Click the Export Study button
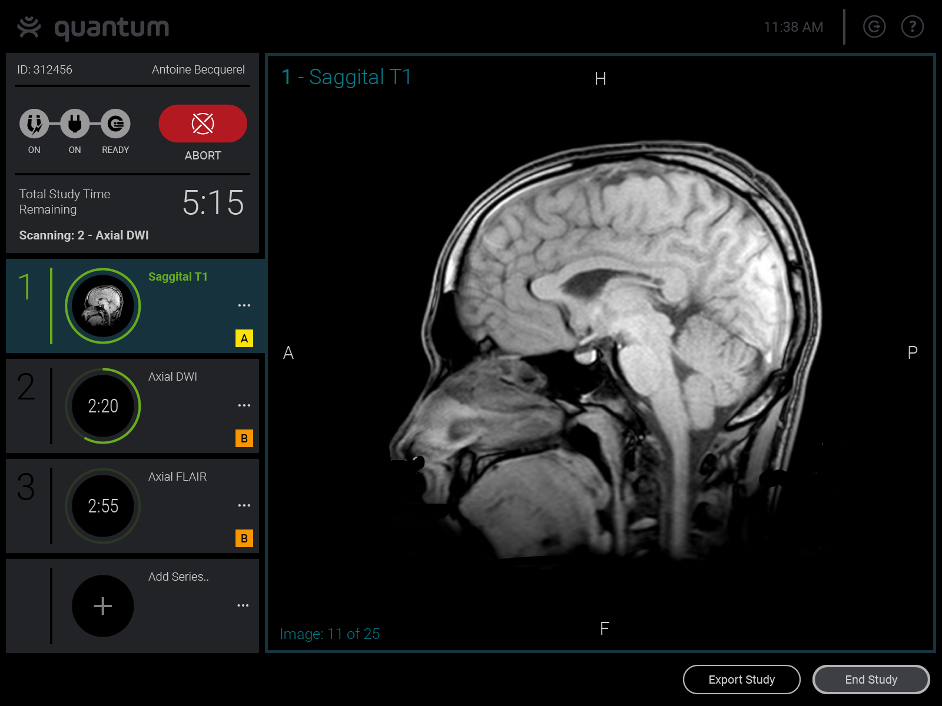Screen dimensions: 942x706 (x=741, y=680)
